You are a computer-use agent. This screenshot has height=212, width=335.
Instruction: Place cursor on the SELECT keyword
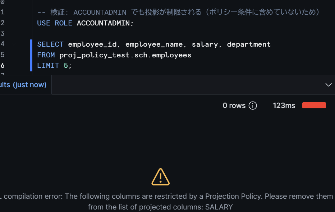click(50, 44)
